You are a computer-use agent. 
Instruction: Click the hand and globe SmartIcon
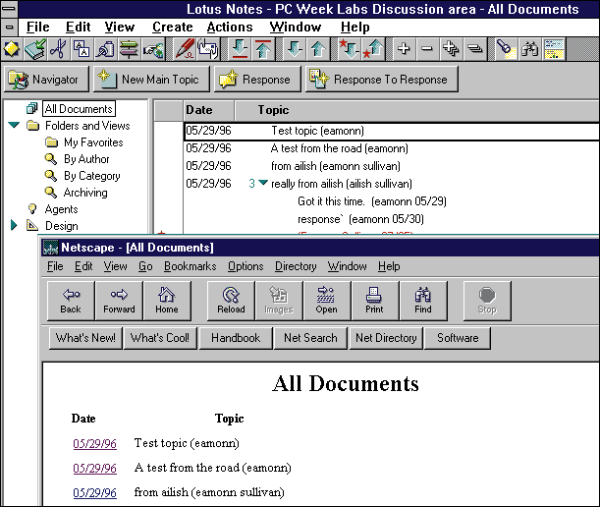152,49
